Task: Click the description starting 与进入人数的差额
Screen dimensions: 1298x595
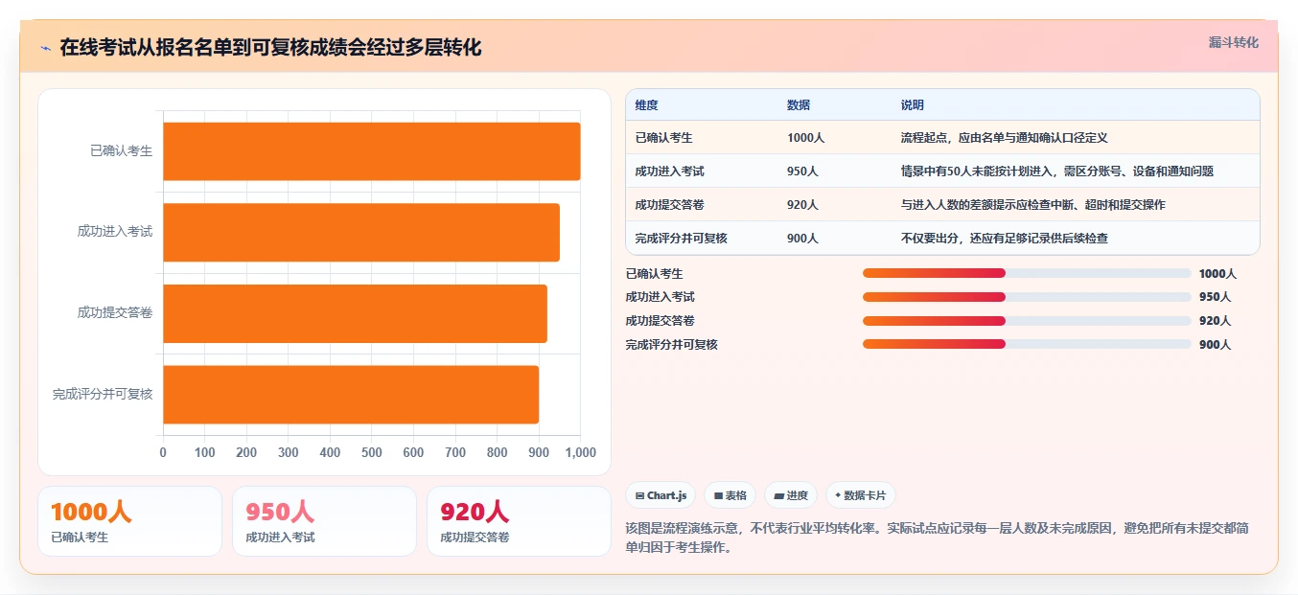Action: (1032, 205)
